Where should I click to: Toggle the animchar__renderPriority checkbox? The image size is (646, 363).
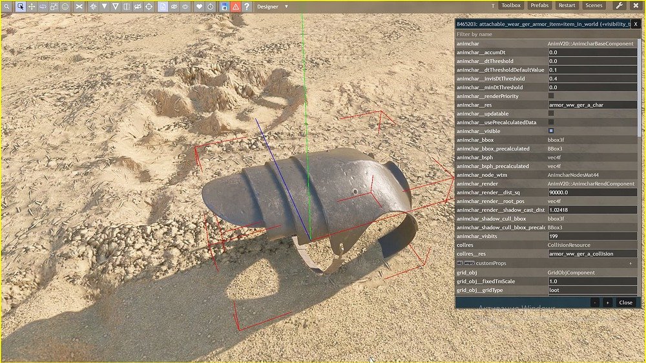pos(551,96)
